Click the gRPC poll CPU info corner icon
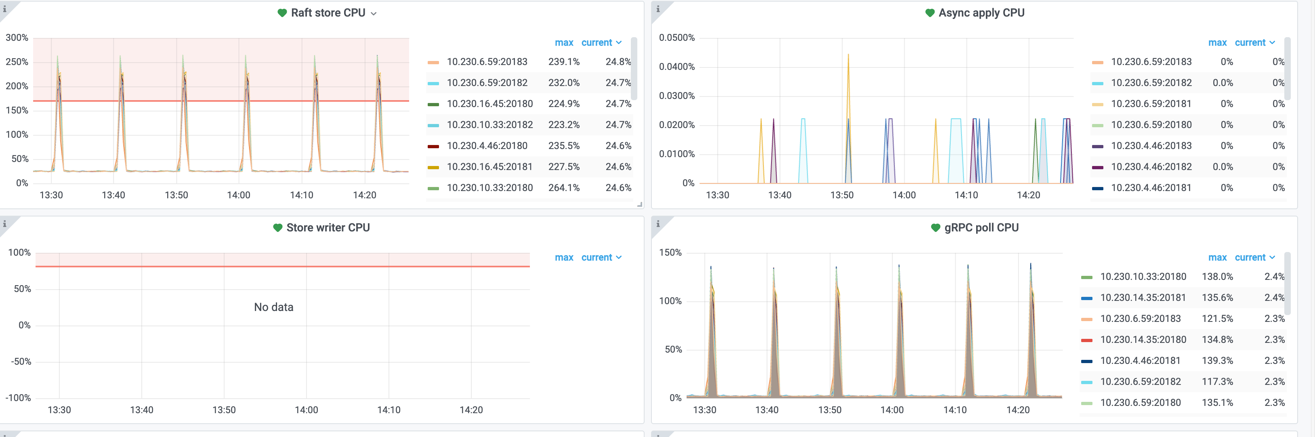 click(658, 224)
